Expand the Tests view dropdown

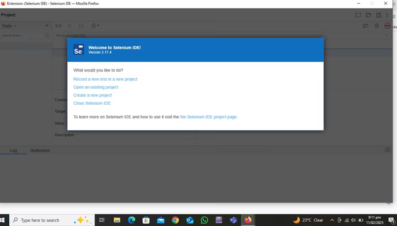coord(9,26)
